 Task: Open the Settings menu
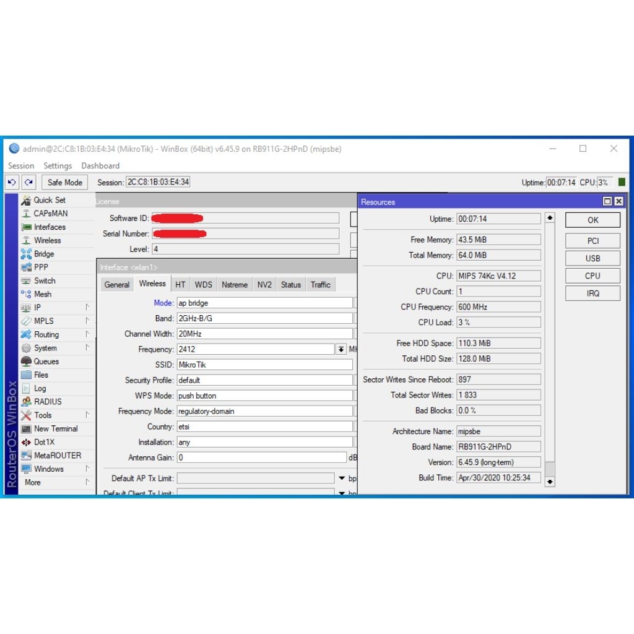point(58,166)
